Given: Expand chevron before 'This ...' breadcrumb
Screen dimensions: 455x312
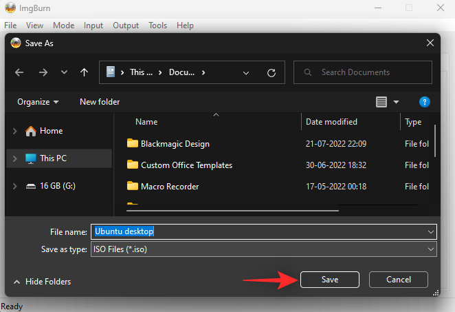Looking at the screenshot, I should click(x=122, y=72).
